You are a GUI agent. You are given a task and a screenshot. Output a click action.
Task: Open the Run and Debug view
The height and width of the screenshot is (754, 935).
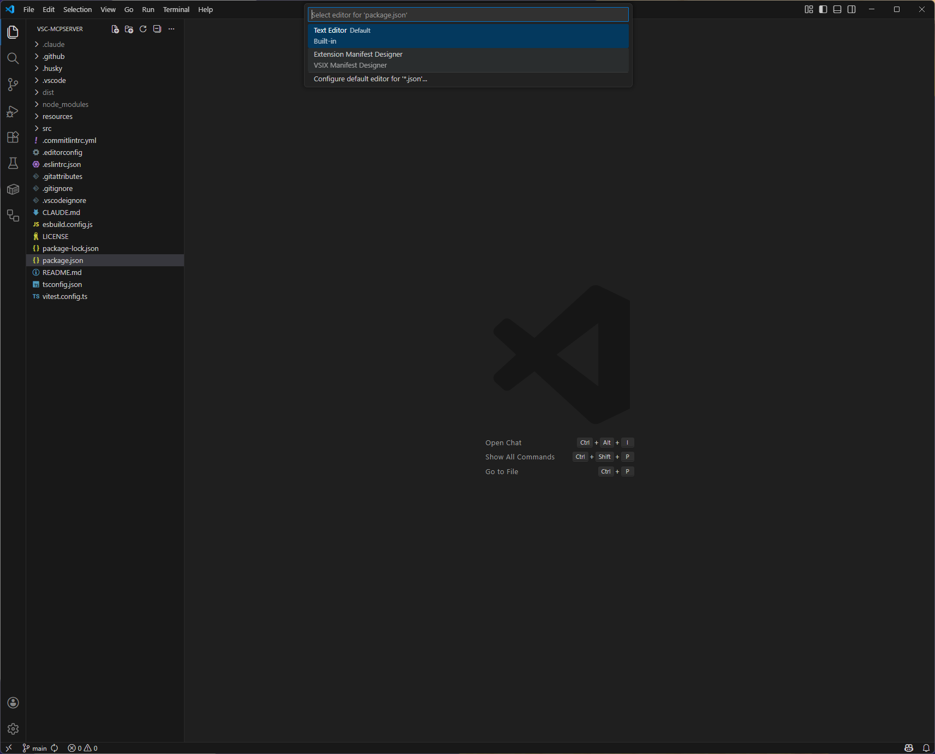coord(13,111)
